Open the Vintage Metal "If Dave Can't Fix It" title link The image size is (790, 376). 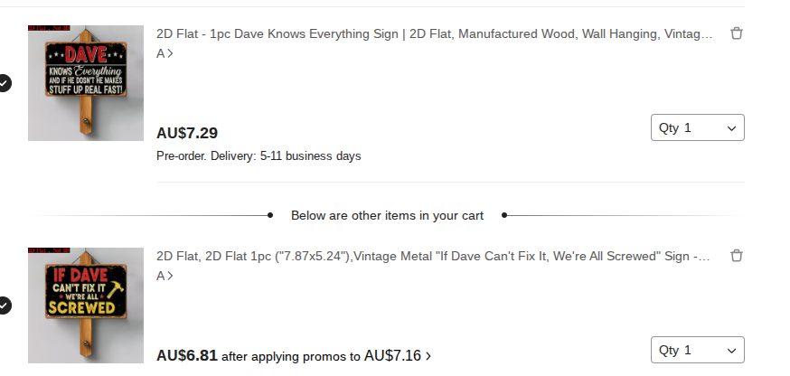tap(434, 257)
